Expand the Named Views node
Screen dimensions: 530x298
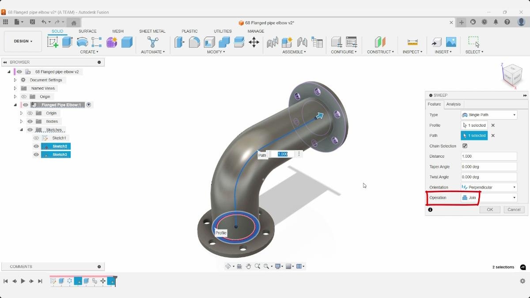pyautogui.click(x=15, y=88)
